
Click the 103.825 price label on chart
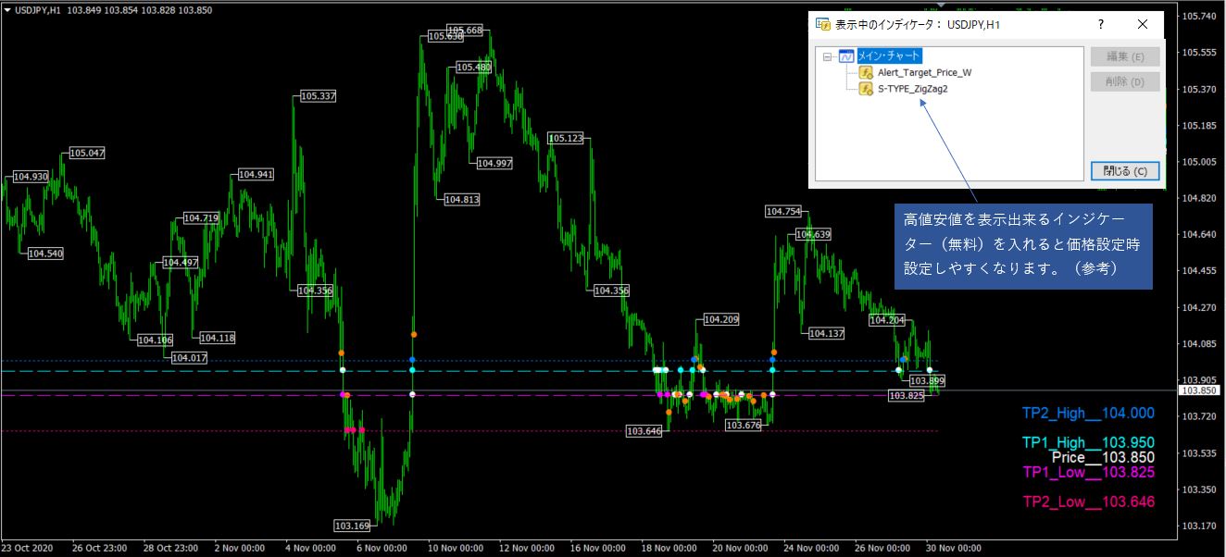point(906,396)
